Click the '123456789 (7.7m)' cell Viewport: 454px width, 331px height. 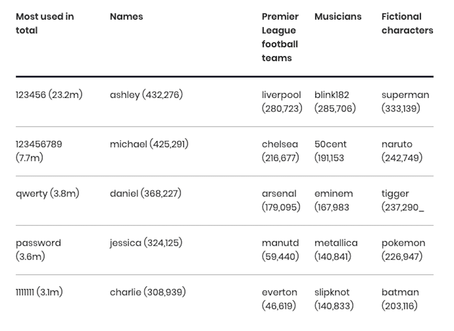pyautogui.click(x=39, y=151)
